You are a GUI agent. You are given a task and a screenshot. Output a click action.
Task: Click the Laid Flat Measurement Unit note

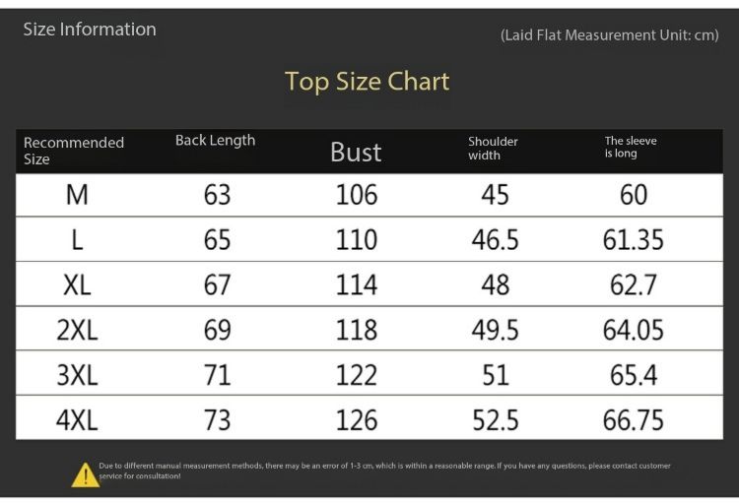(609, 35)
